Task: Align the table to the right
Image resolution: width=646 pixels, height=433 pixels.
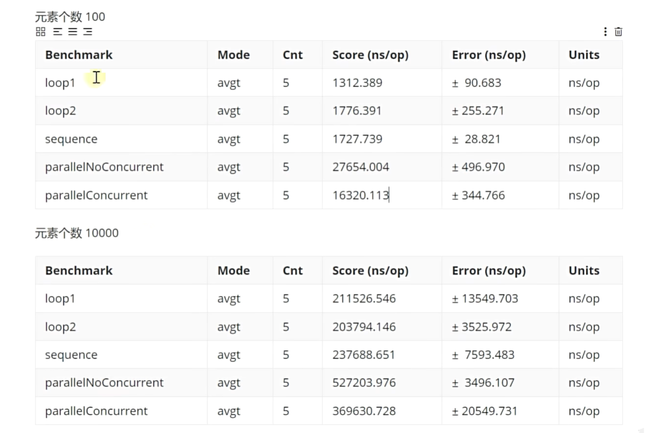Action: coord(88,31)
